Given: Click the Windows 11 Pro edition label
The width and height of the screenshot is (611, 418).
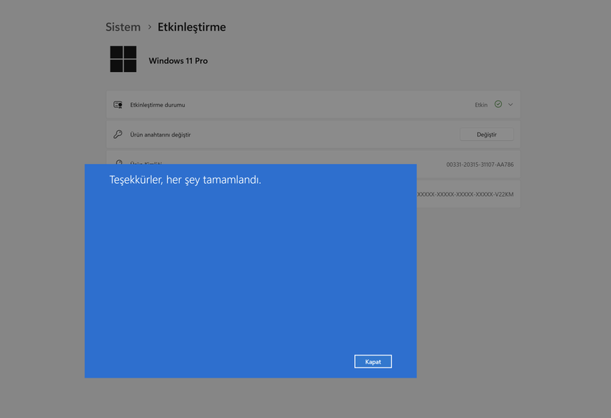Looking at the screenshot, I should tap(178, 61).
